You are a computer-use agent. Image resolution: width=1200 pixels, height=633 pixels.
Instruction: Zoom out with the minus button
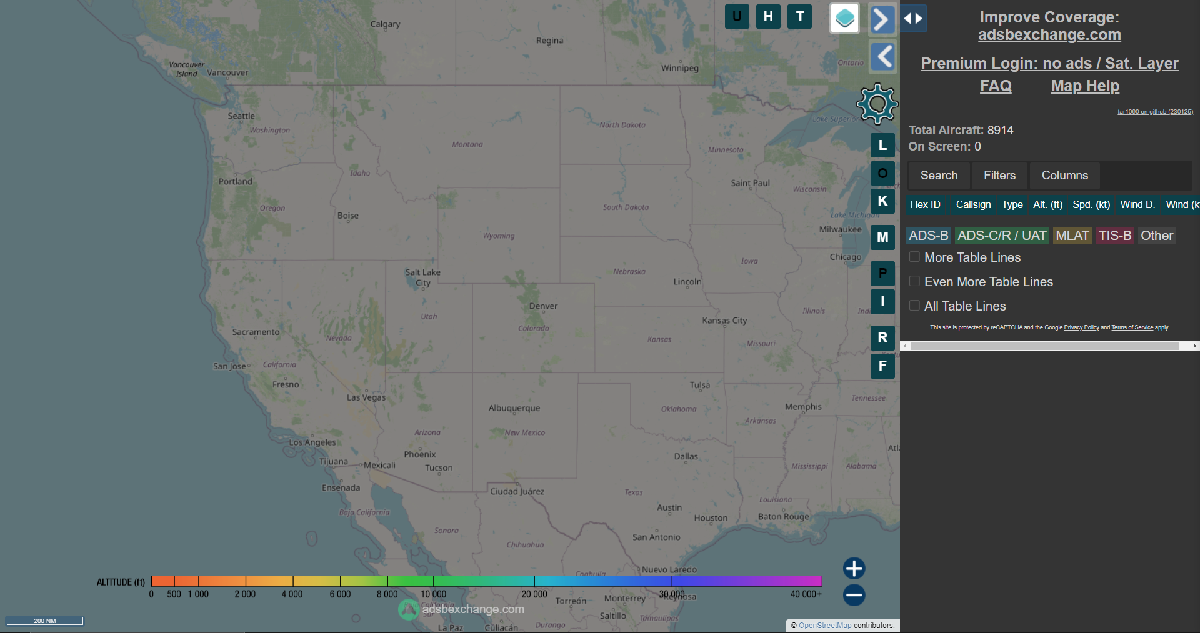[x=854, y=595]
